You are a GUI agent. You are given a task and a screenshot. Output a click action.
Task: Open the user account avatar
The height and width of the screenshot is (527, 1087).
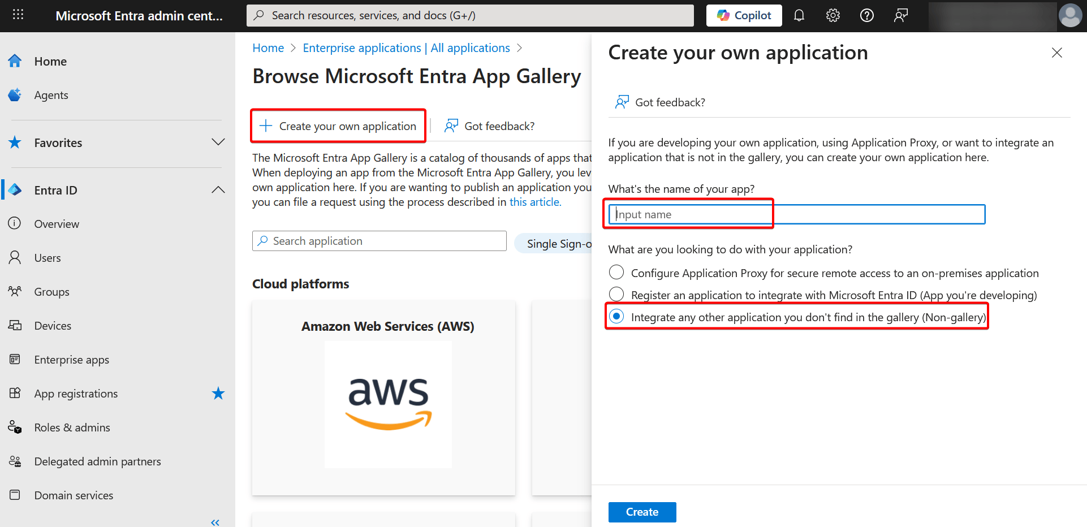tap(1070, 15)
